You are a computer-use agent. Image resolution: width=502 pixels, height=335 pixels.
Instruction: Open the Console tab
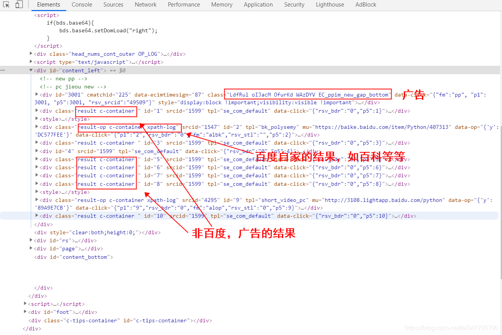pos(82,5)
